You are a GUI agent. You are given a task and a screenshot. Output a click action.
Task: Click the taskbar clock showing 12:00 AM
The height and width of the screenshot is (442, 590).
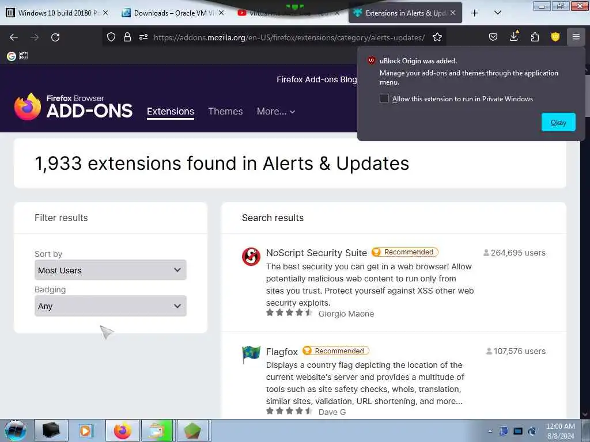[x=560, y=431]
